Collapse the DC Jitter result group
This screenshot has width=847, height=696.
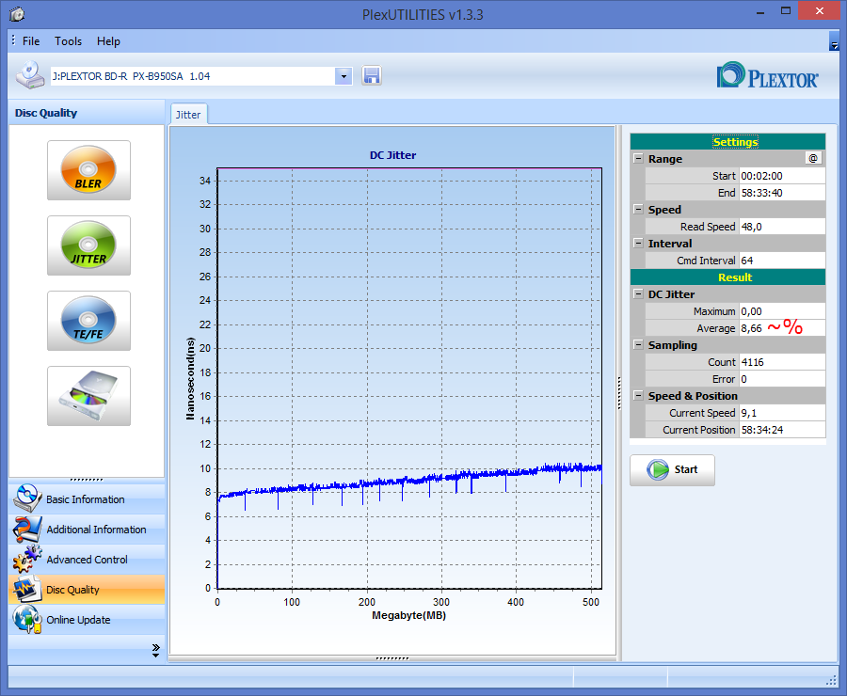coord(638,294)
